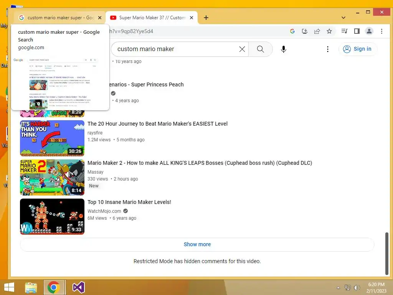Visit the raysfire channel
The height and width of the screenshot is (295, 393).
[x=95, y=133]
